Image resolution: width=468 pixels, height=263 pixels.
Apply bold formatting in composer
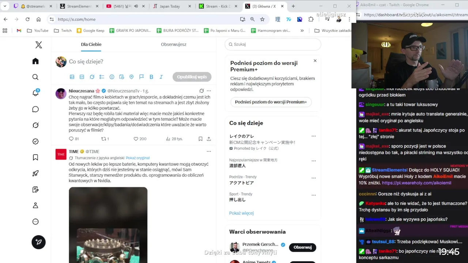tap(151, 77)
